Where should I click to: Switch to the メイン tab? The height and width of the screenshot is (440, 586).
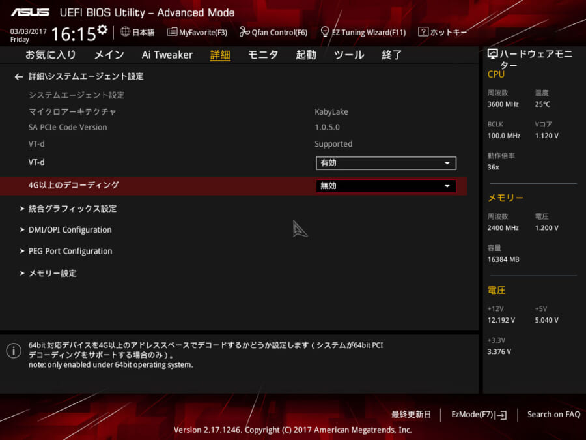point(109,55)
